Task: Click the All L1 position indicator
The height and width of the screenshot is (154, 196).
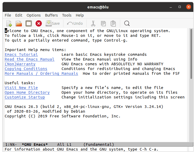Action: [x=64, y=145]
